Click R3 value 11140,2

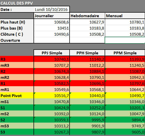pos(87,59)
